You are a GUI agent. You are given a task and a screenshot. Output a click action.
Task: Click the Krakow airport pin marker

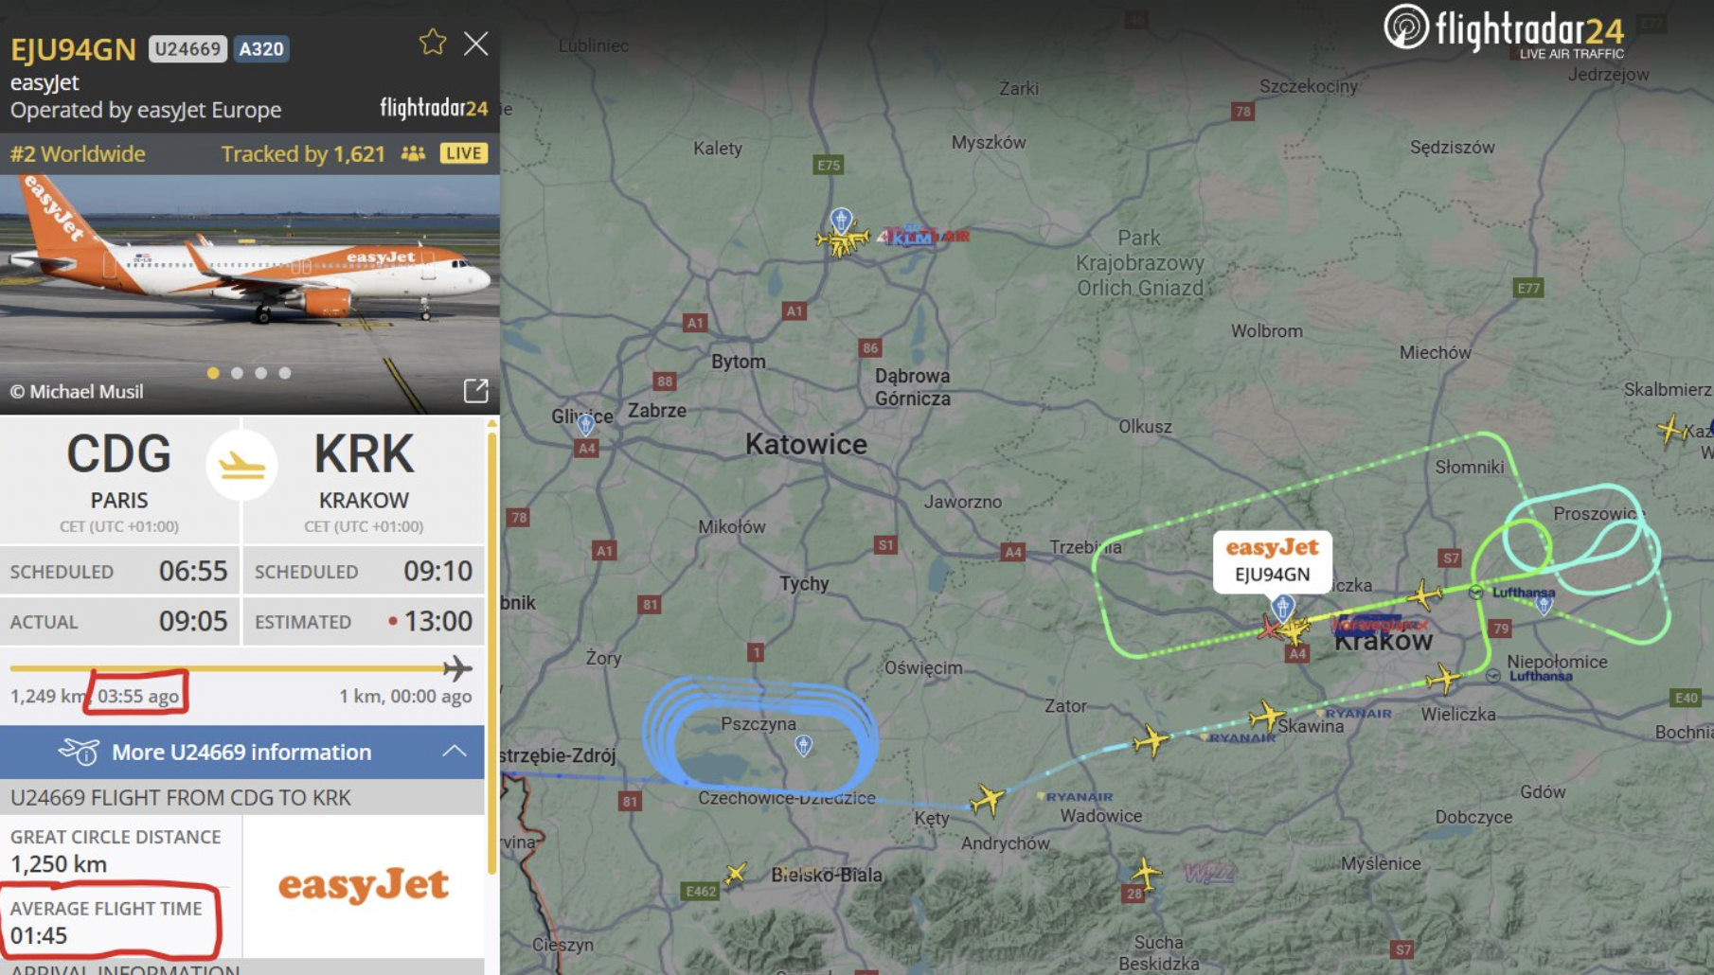click(1282, 607)
